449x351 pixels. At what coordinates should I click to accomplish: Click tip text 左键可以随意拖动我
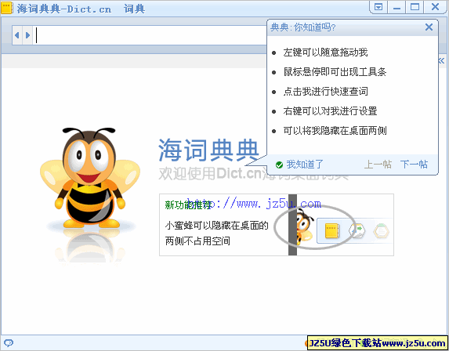pyautogui.click(x=325, y=52)
